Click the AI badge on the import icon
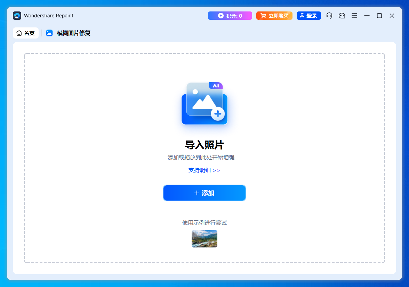Screen dimensions: 409x287 point(216,85)
